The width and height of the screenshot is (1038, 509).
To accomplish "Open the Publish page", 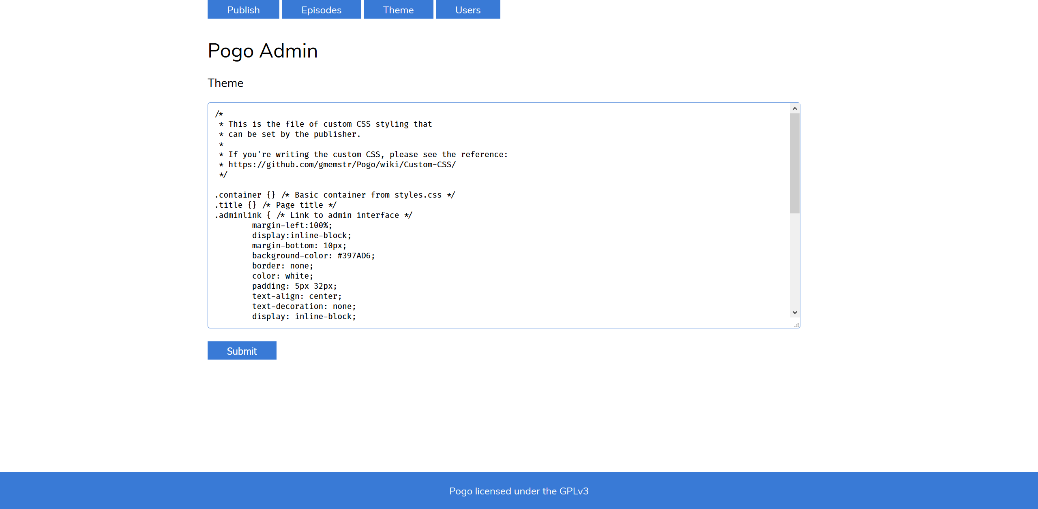I will 243,10.
